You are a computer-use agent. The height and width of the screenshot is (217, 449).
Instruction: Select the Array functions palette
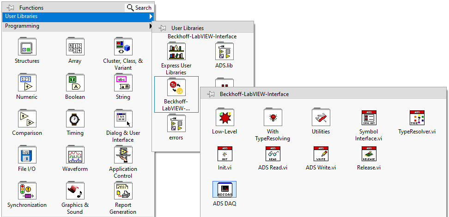tap(74, 48)
